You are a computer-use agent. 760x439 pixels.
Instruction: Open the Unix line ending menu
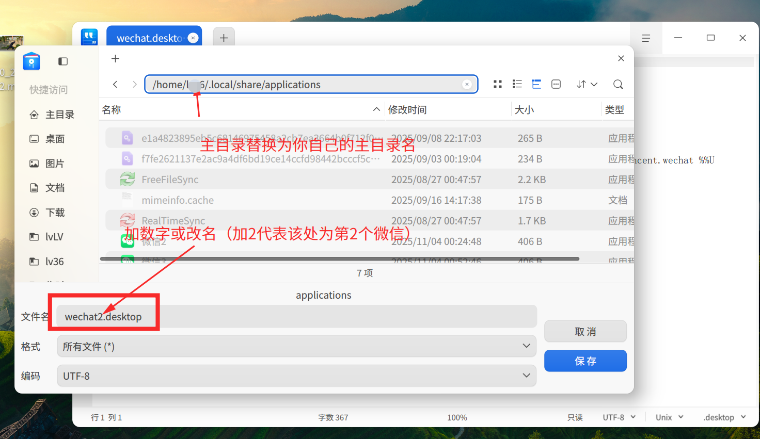(669, 417)
